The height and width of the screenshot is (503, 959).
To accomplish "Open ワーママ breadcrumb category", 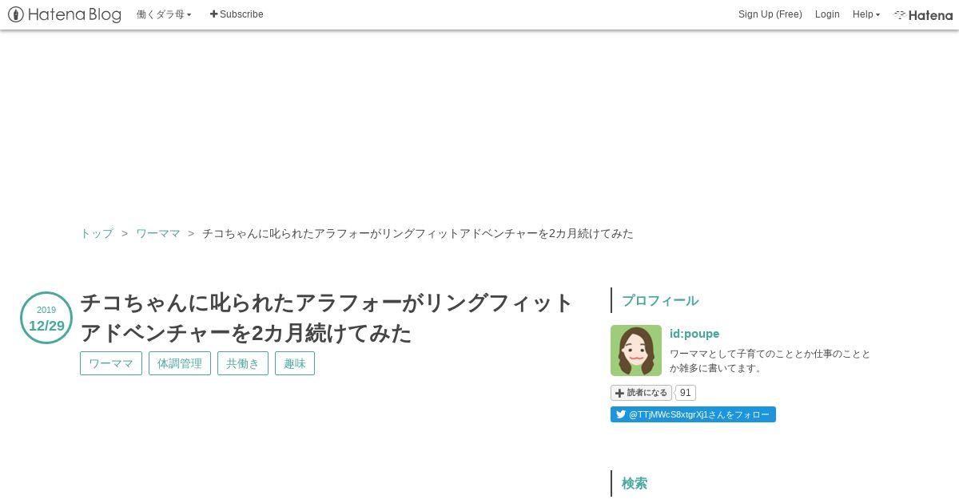I will [x=158, y=233].
